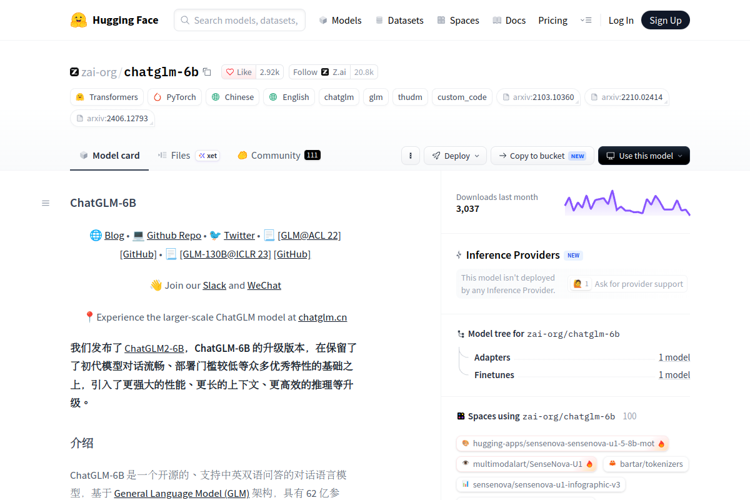Select the thudm tag
The width and height of the screenshot is (750, 500).
(x=410, y=97)
